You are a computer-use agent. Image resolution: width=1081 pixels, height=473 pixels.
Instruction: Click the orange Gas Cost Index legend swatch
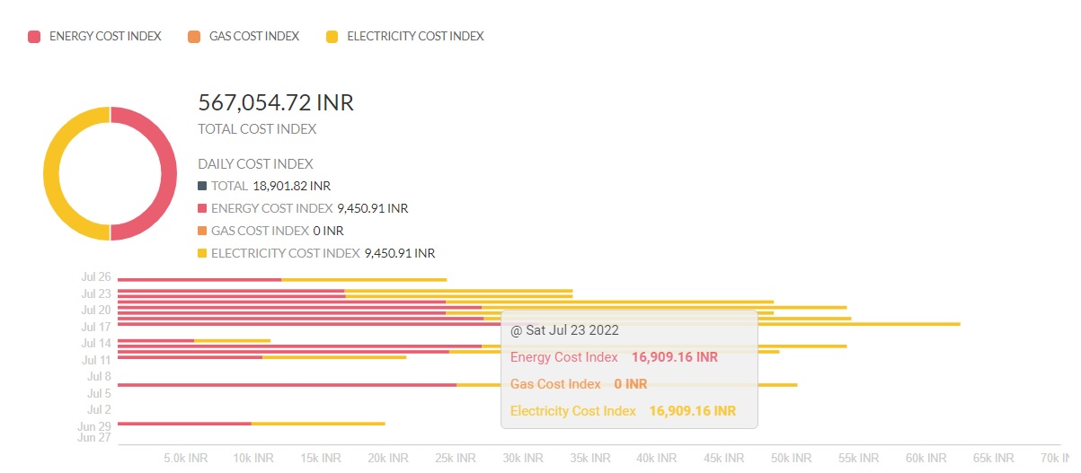click(x=194, y=37)
